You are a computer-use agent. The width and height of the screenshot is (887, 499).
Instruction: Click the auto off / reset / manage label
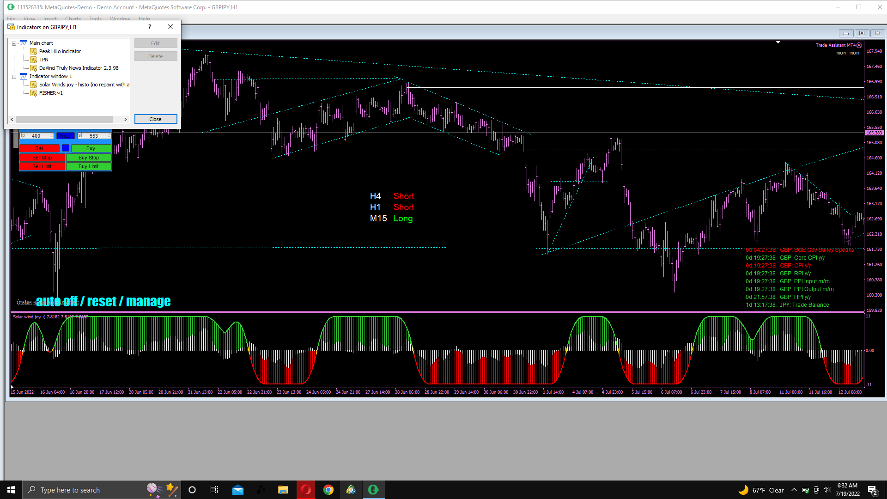[x=103, y=302]
